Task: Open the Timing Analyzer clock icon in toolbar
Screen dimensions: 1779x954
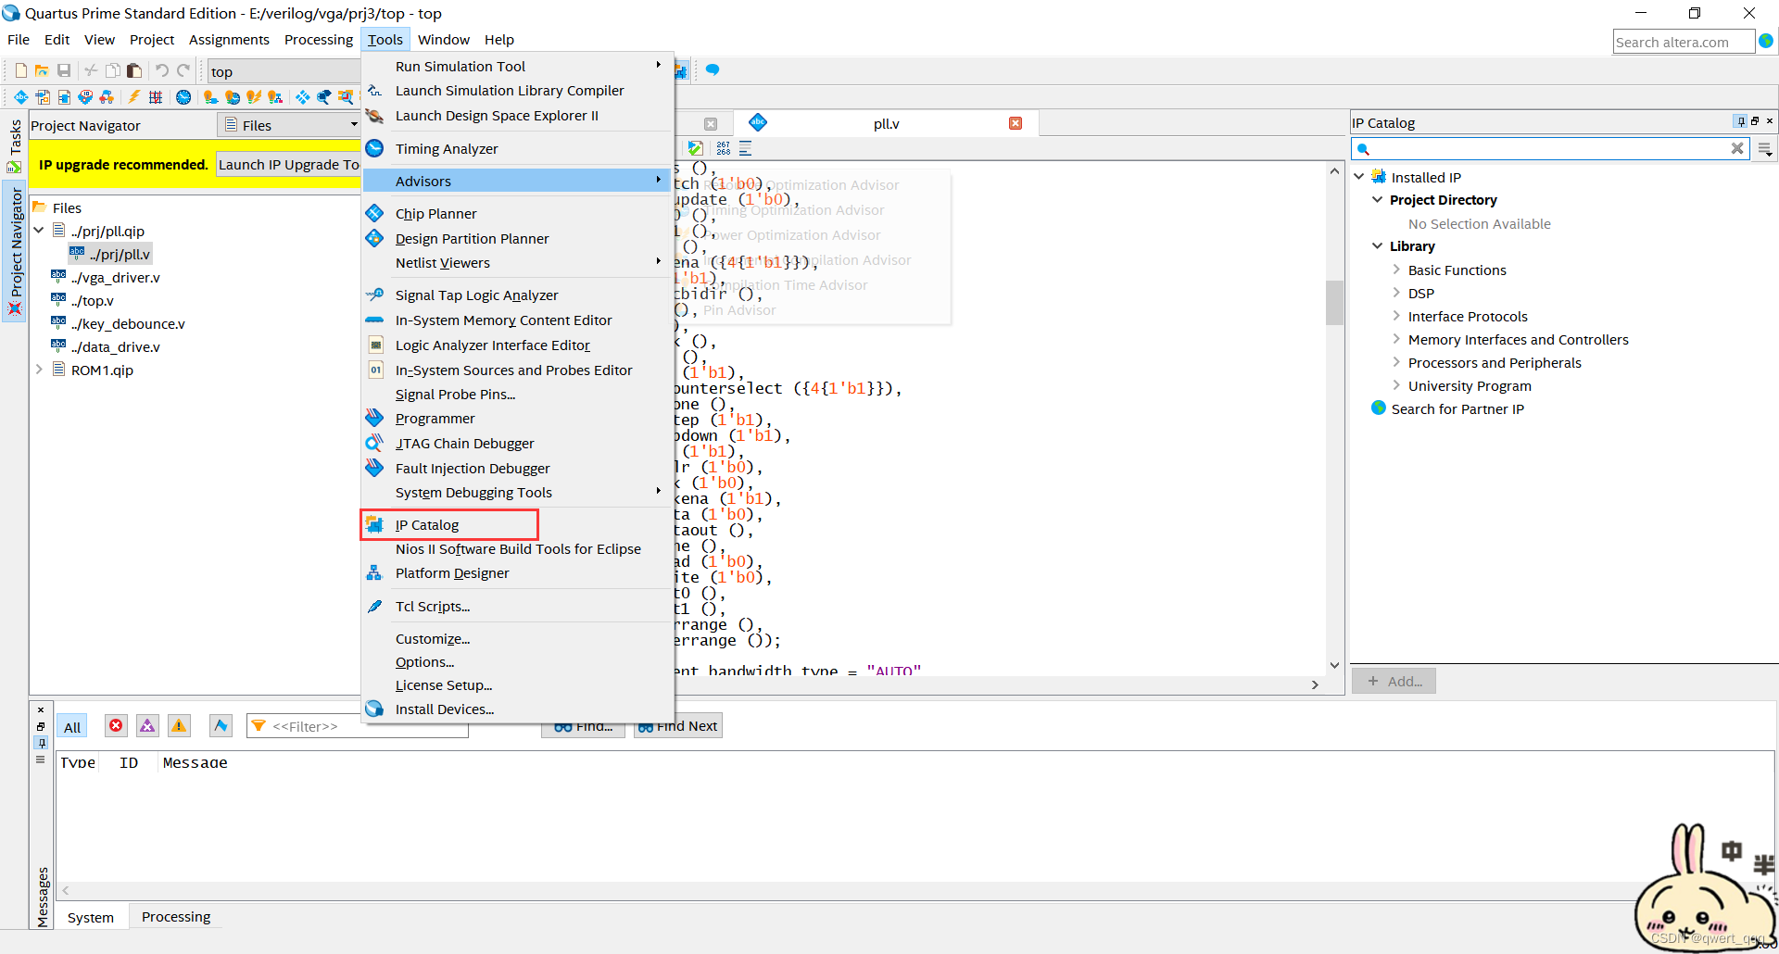Action: pos(183,97)
